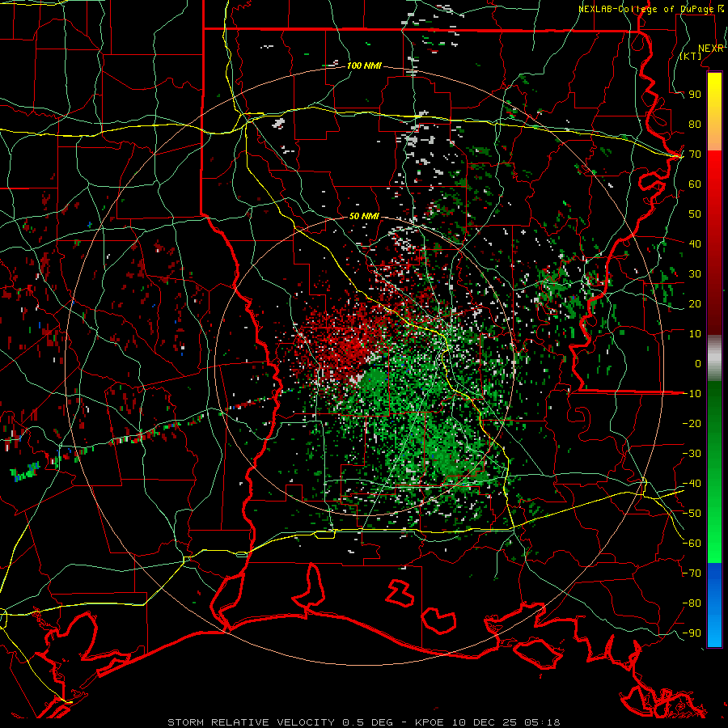728x728 pixels.
Task: Click the 50 value on velocity scale
Action: tap(695, 214)
